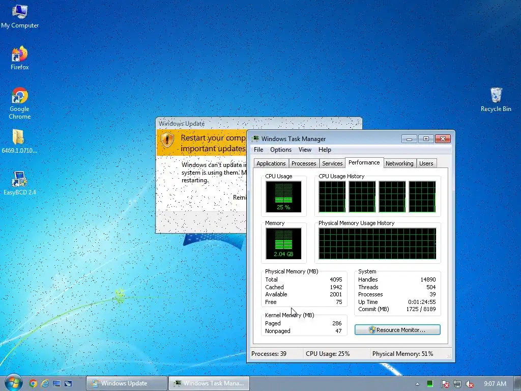Switch to the Networking tab
The height and width of the screenshot is (391, 521).
click(399, 163)
